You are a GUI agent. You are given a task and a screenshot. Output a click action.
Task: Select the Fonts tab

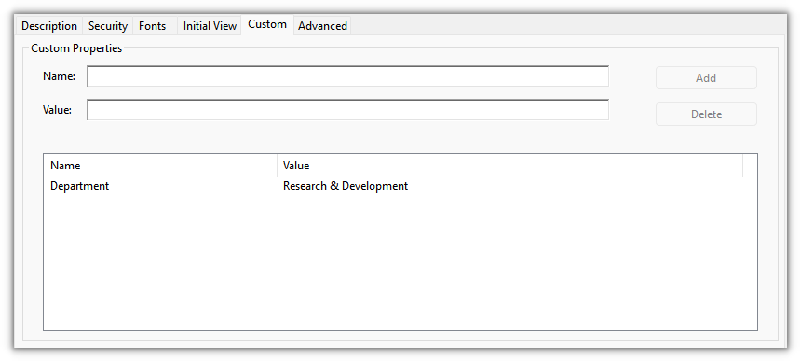point(155,26)
